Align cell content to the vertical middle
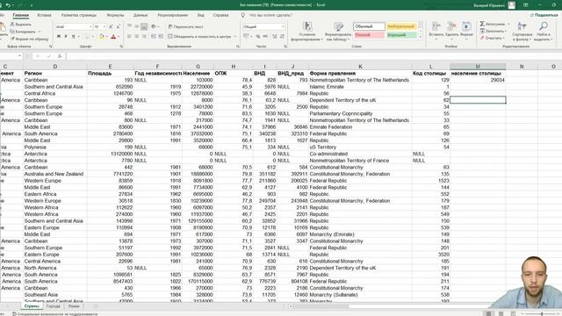562x316 pixels. point(137,26)
